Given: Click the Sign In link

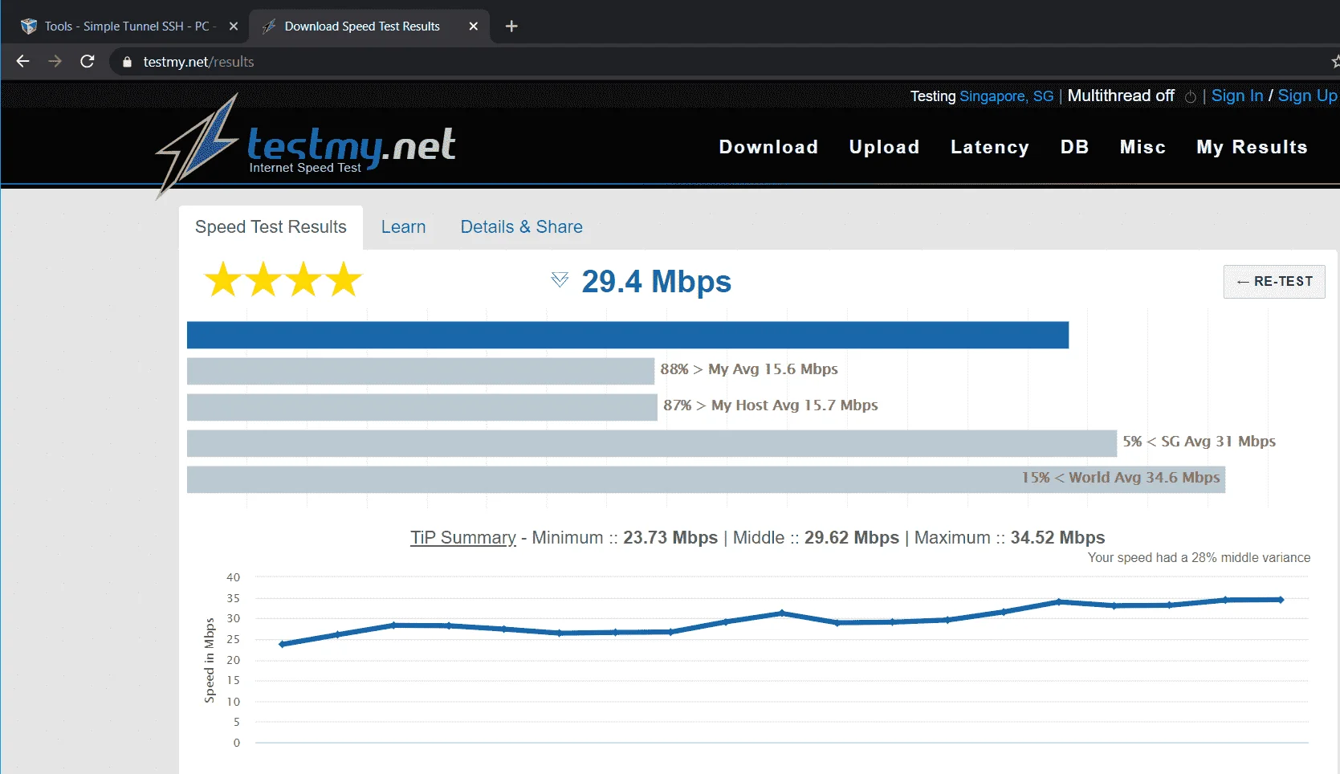Looking at the screenshot, I should (1236, 96).
